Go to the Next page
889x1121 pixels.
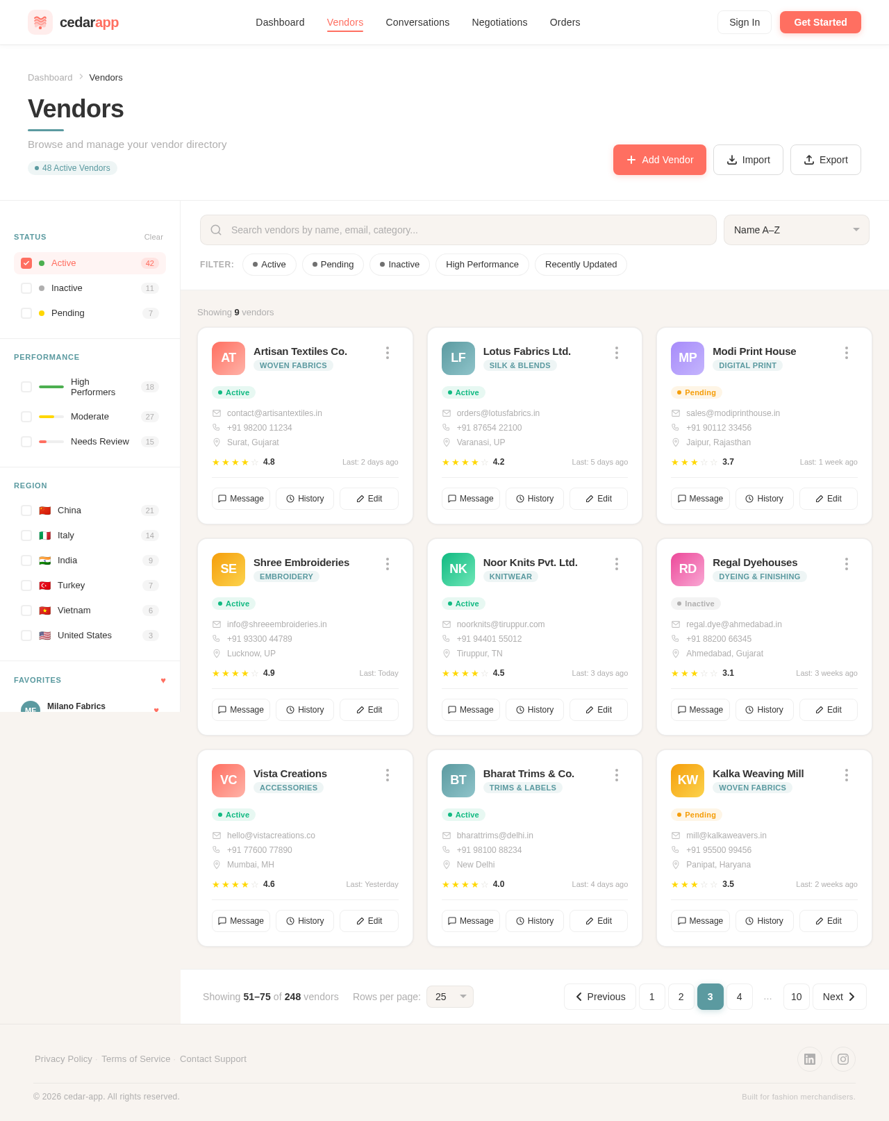(x=840, y=997)
